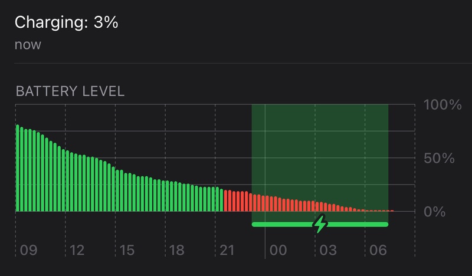Image resolution: width=472 pixels, height=276 pixels.
Task: Tap the 12 hour label
Action: (77, 250)
